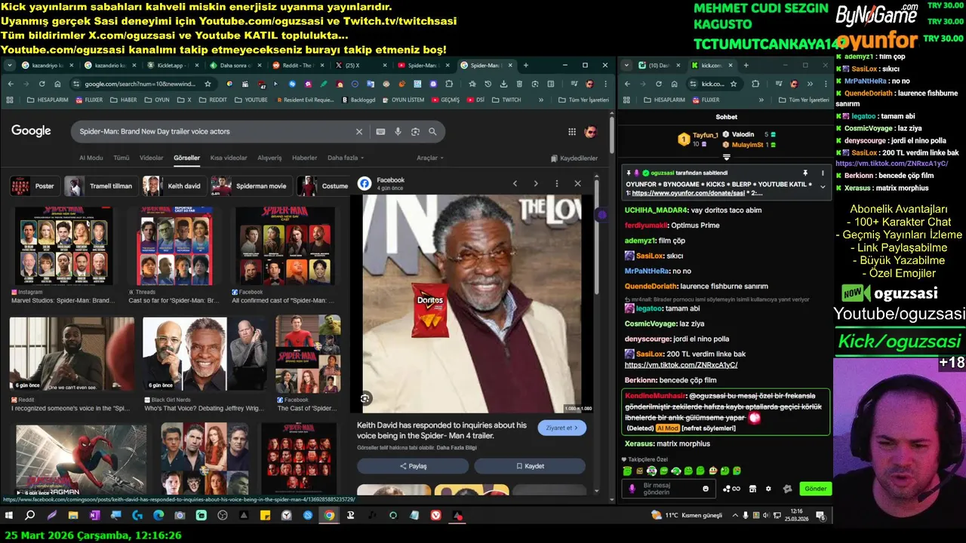Open a new tab in the Google window
This screenshot has width=966, height=543.
(526, 66)
